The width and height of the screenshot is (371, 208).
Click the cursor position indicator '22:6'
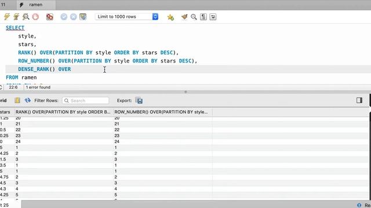coord(13,87)
